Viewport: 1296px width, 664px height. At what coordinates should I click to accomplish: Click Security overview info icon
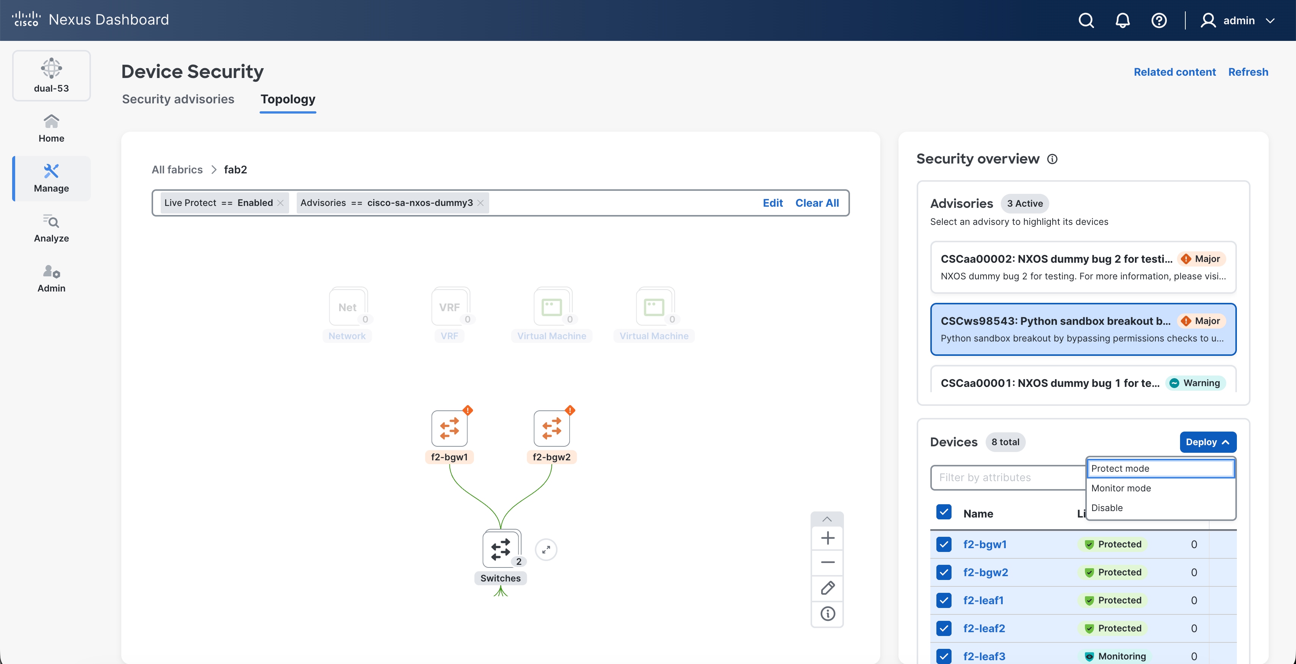coord(1052,159)
